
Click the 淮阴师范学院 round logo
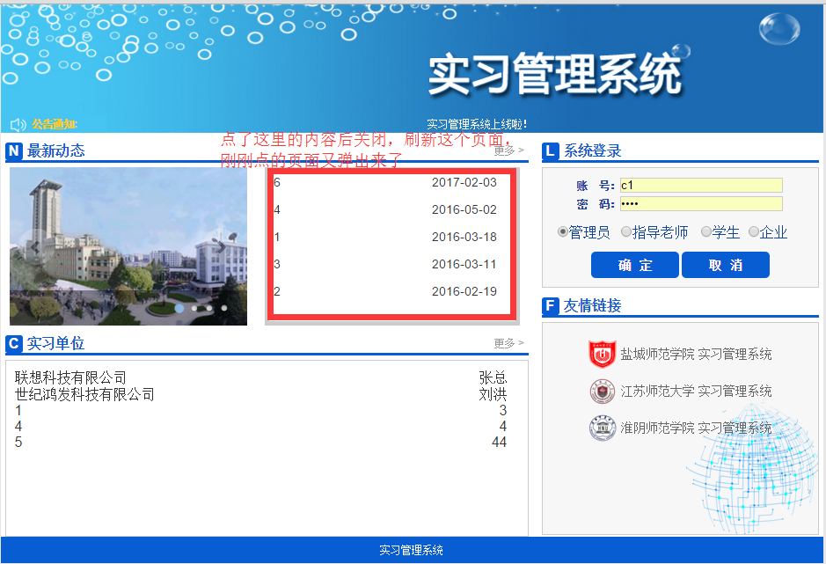pos(602,428)
